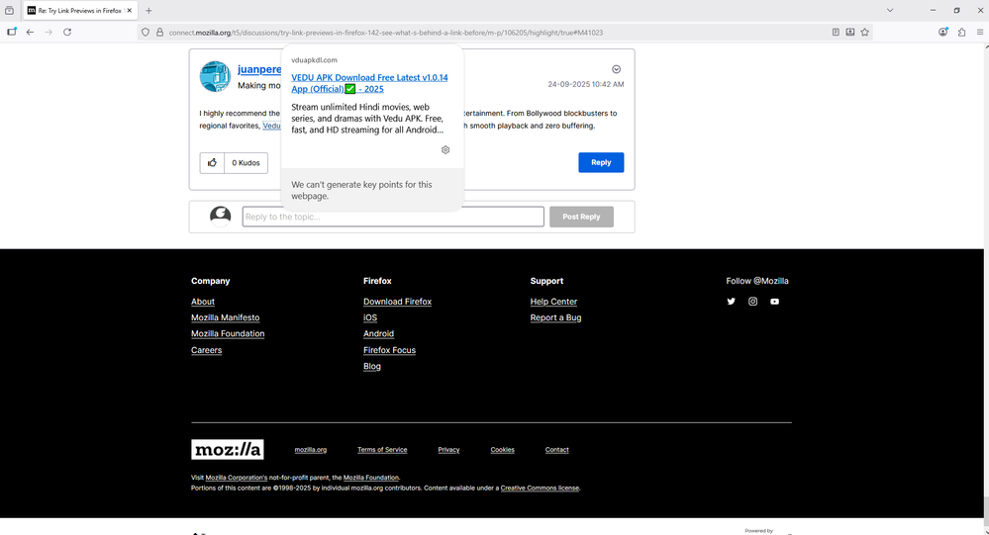Click the blue Reply button

(601, 162)
